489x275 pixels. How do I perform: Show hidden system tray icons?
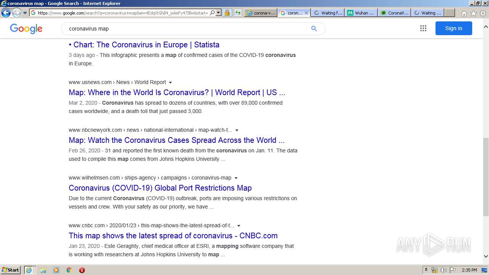click(x=426, y=270)
